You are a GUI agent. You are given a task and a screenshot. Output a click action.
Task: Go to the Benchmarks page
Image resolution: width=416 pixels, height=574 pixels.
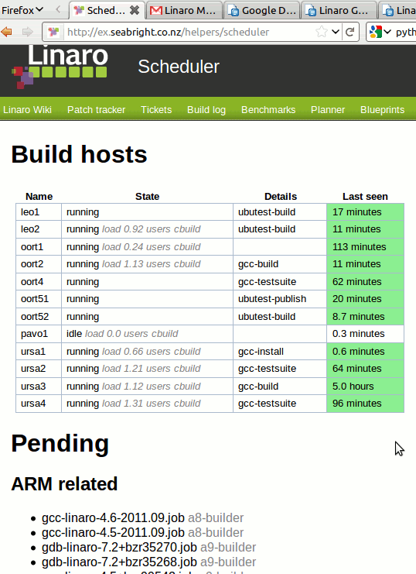(268, 110)
